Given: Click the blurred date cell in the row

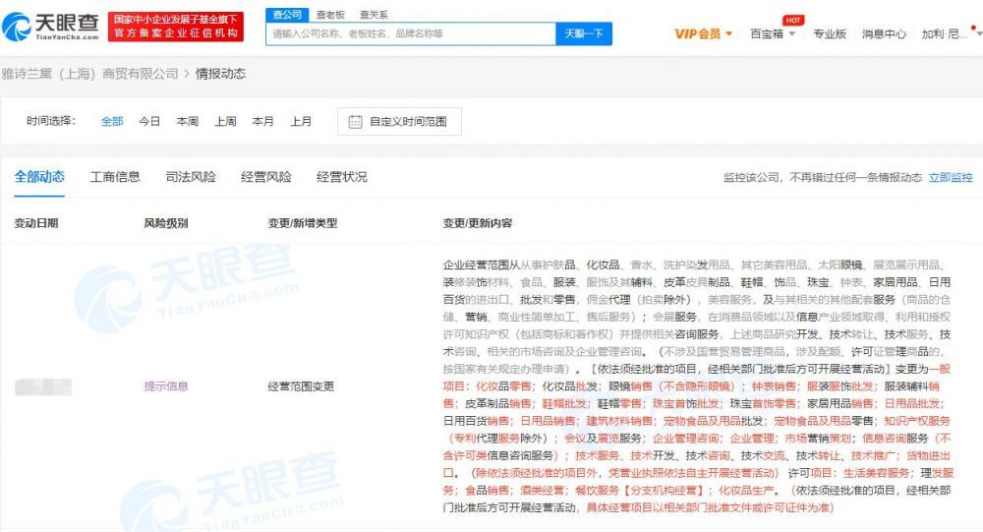Looking at the screenshot, I should (43, 387).
